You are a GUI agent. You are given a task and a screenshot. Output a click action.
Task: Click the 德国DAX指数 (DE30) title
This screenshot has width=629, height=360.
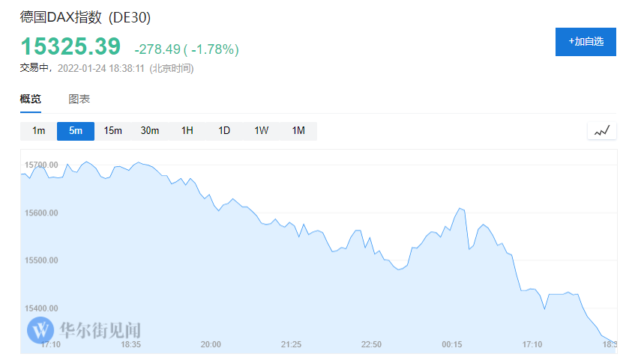(x=91, y=17)
